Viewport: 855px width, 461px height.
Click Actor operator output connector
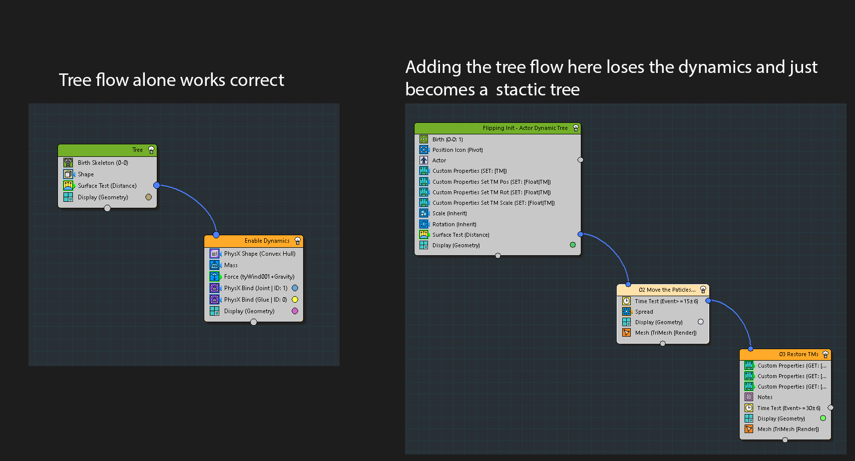click(x=580, y=160)
